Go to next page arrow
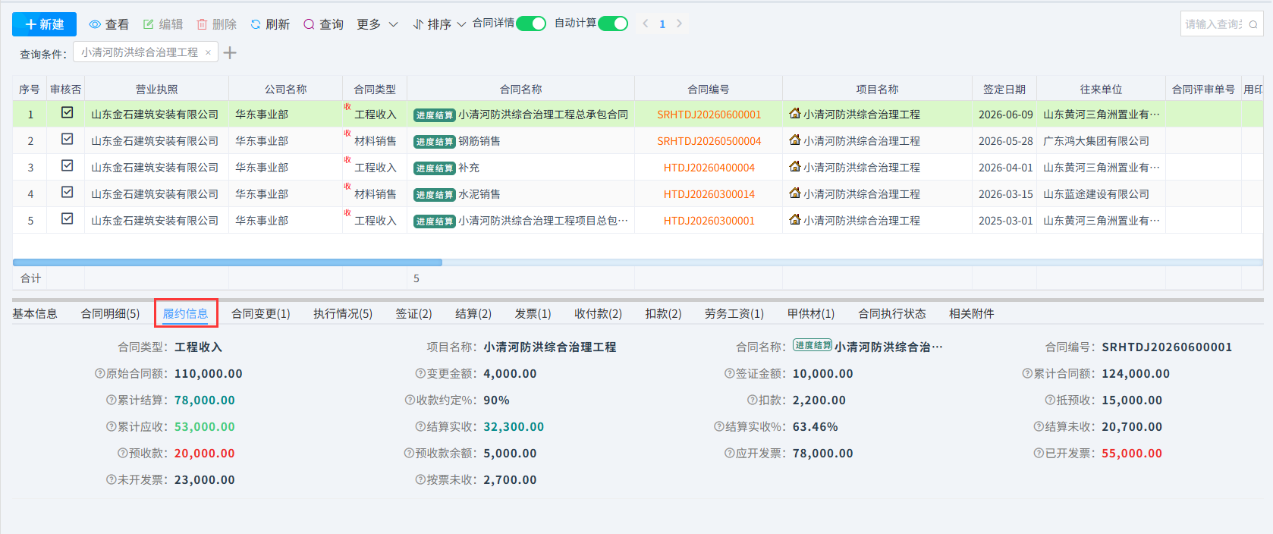The height and width of the screenshot is (534, 1273). coord(679,24)
